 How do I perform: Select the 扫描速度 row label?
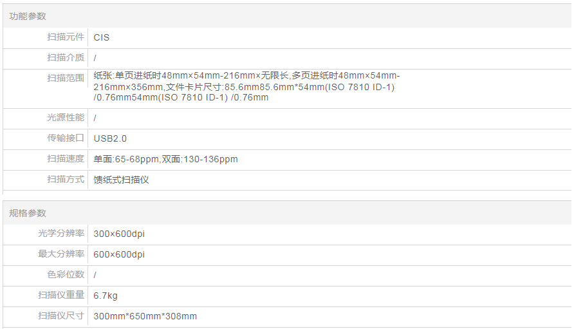[x=66, y=159]
